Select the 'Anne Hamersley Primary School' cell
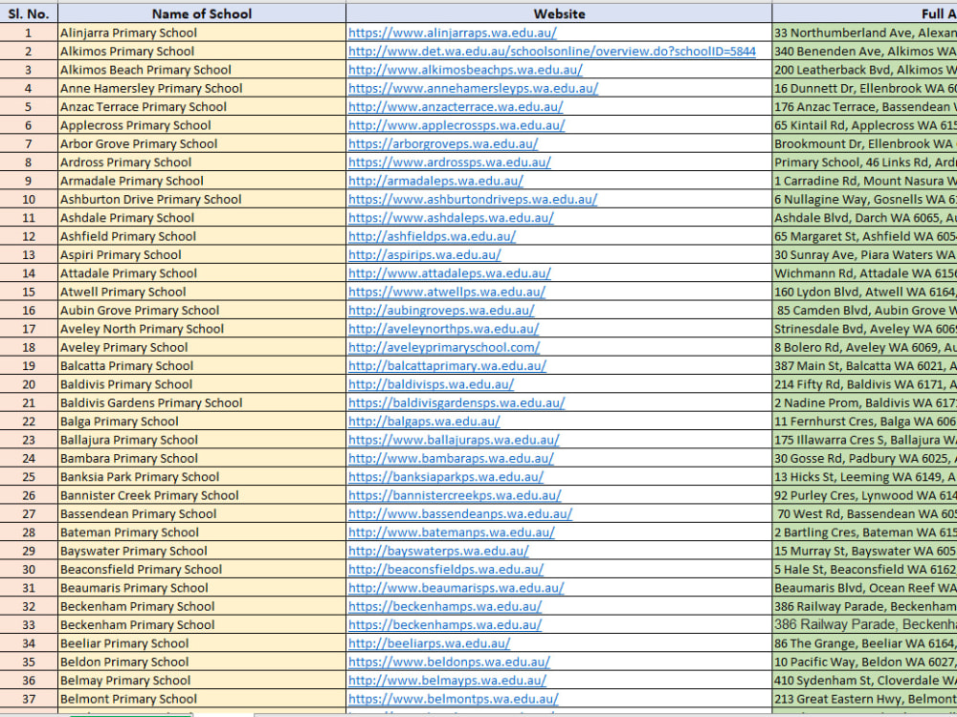This screenshot has height=717, width=957. click(202, 88)
